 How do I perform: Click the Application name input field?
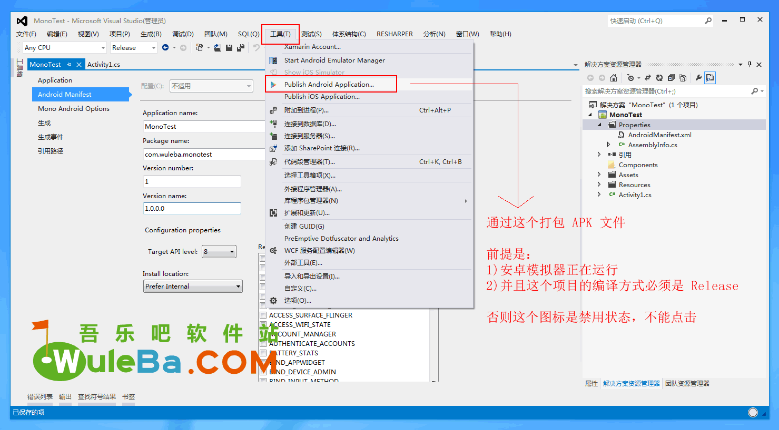[204, 126]
